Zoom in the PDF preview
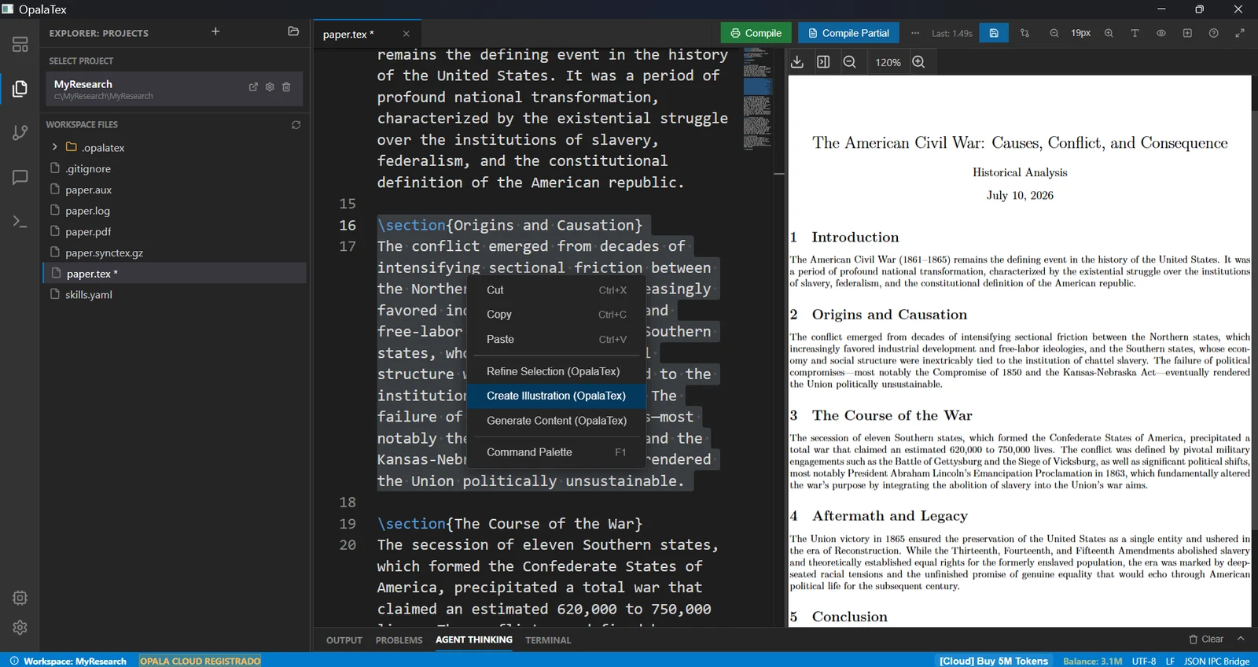Screen dimensions: 1258x667 (918, 62)
